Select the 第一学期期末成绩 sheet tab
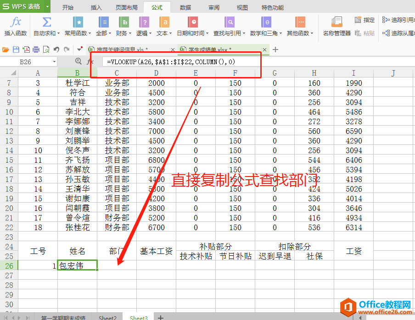415x320 pixels. pyautogui.click(x=63, y=317)
